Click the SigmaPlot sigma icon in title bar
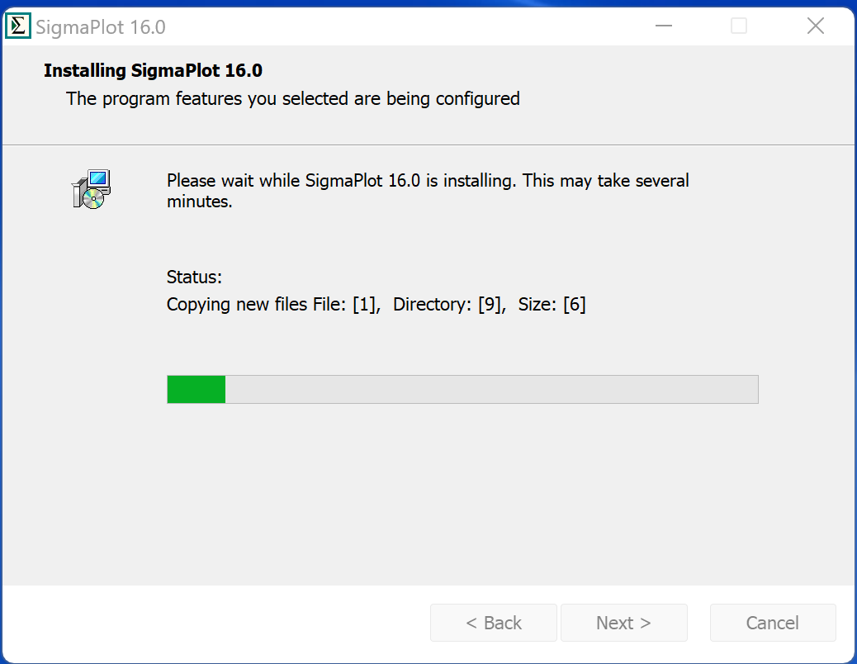This screenshot has width=857, height=664. coord(18,26)
